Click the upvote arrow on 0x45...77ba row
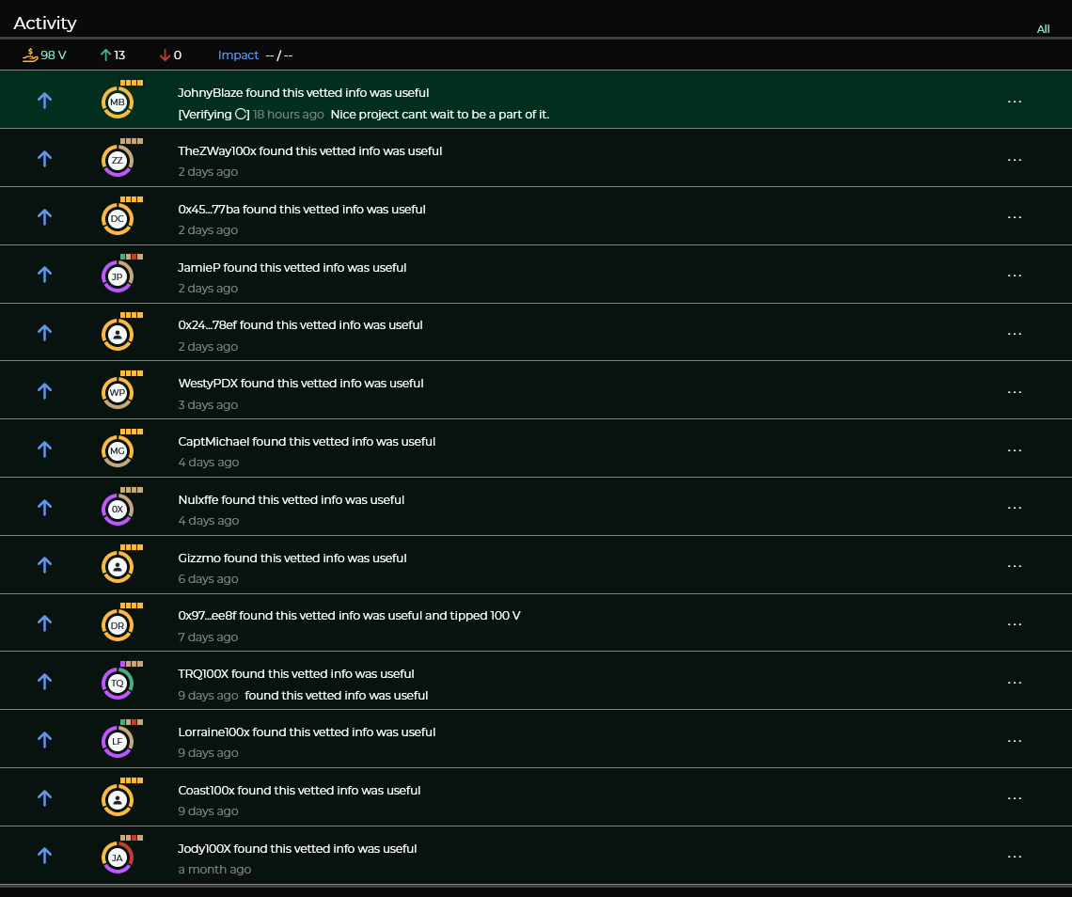 click(44, 217)
